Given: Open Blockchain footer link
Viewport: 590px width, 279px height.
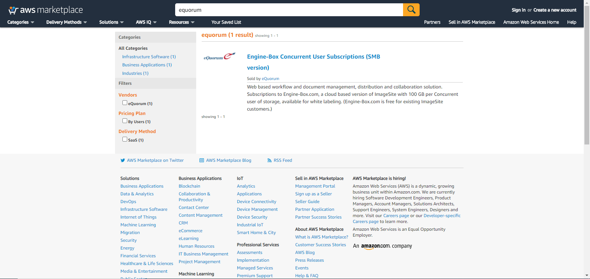Looking at the screenshot, I should tap(190, 186).
